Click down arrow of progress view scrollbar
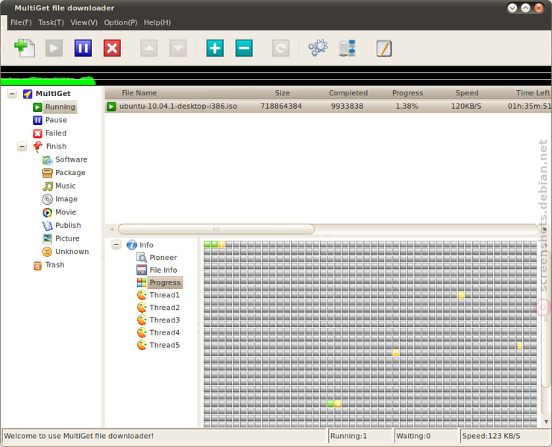Viewport: 552px width, 447px height. (x=546, y=422)
